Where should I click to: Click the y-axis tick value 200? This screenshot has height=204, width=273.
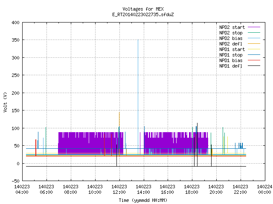point(15,93)
